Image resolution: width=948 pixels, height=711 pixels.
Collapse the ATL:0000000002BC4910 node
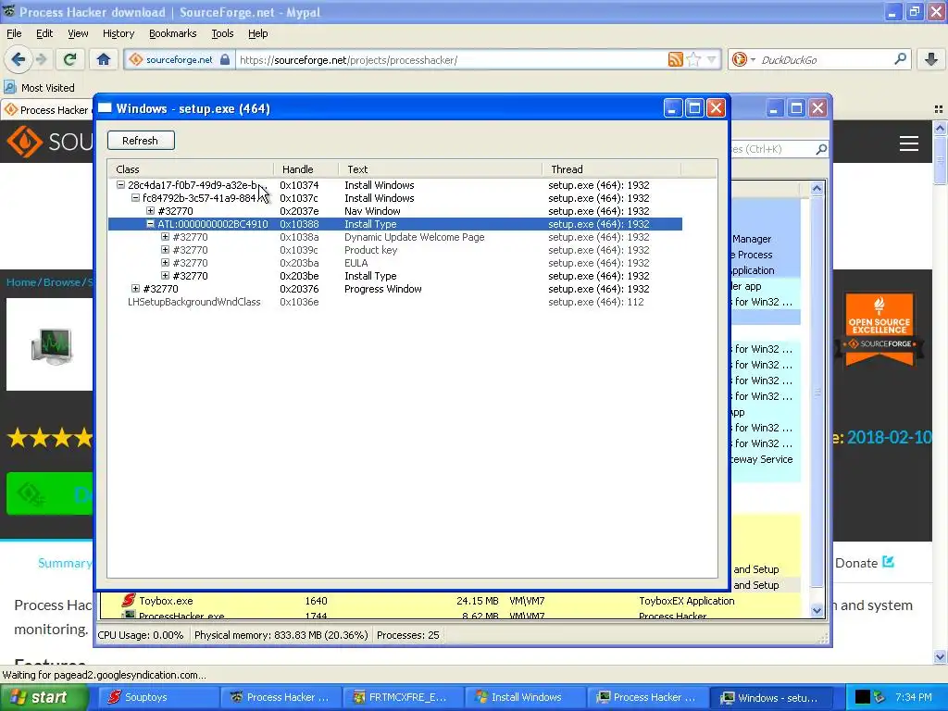(x=151, y=224)
